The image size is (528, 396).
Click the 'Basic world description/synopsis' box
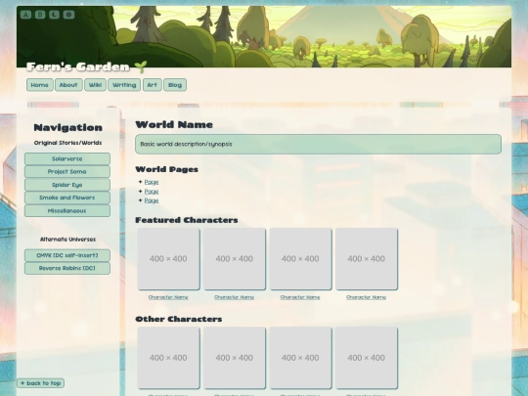pos(318,144)
